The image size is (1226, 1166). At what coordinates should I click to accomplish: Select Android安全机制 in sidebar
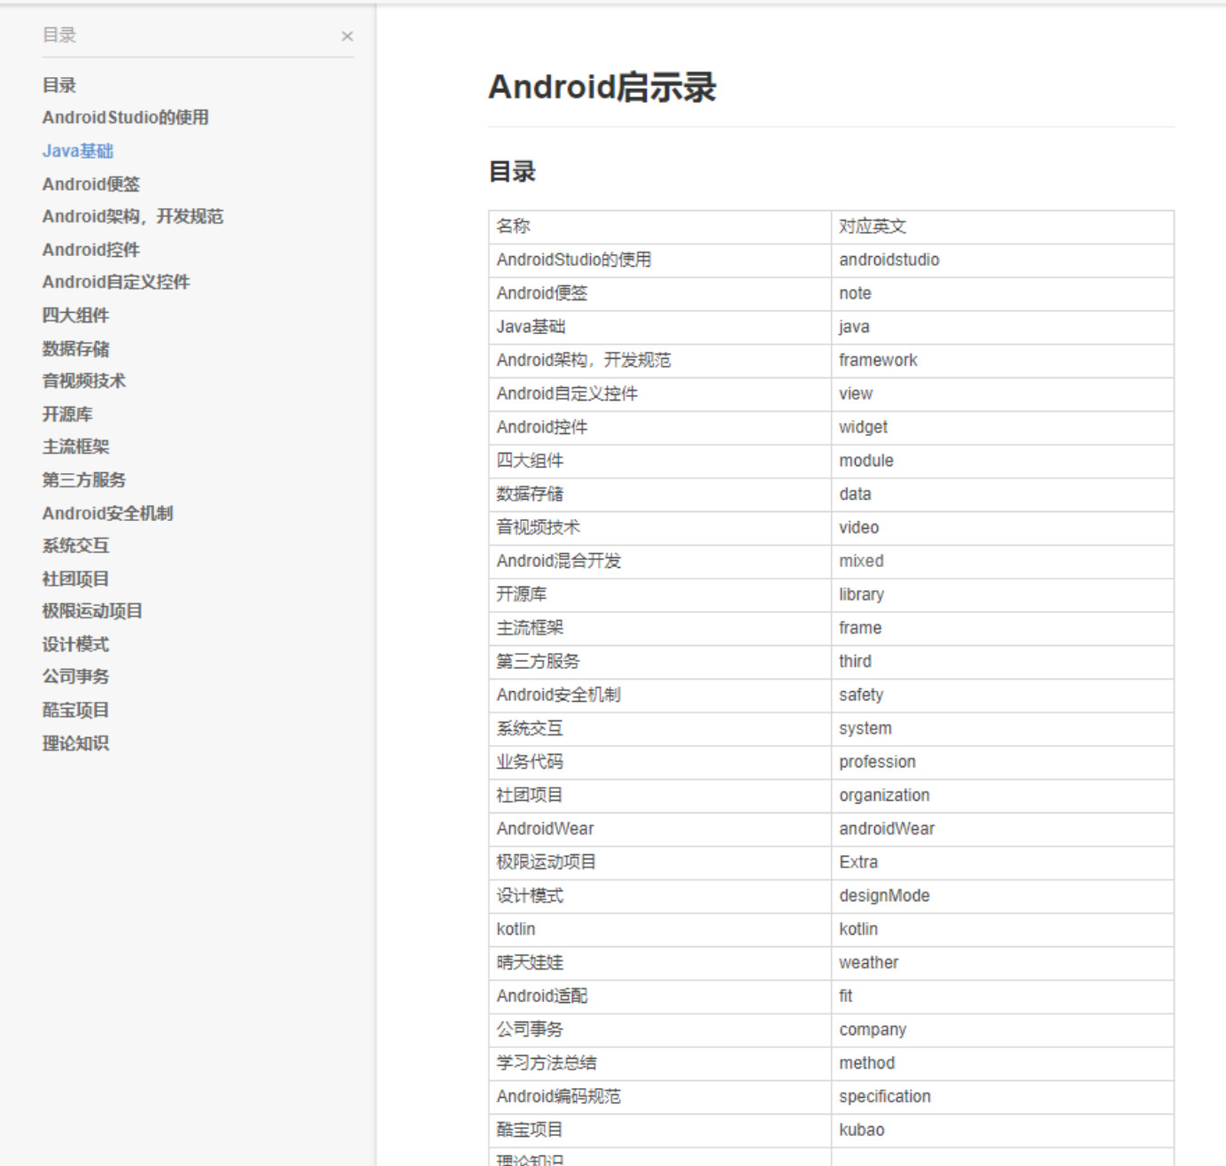tap(108, 513)
